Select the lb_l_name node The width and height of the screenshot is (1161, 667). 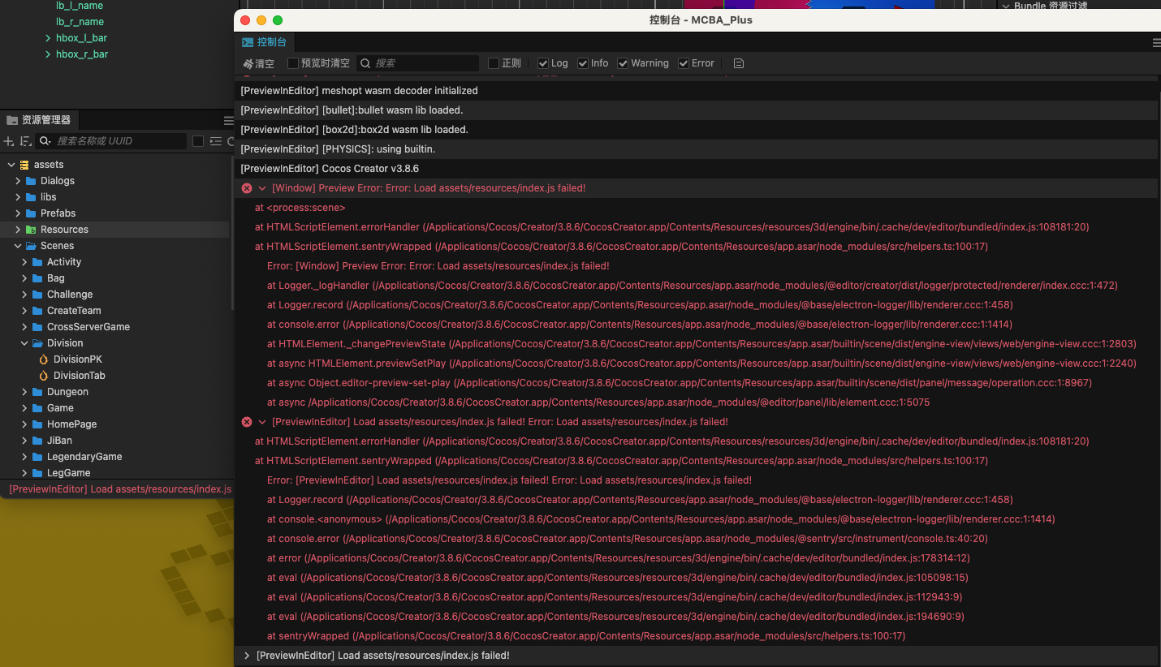coord(80,6)
